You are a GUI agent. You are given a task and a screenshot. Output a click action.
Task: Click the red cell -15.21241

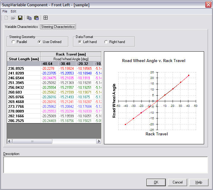67,102
